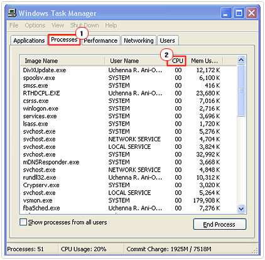Switch to the Networking tab

coord(139,40)
